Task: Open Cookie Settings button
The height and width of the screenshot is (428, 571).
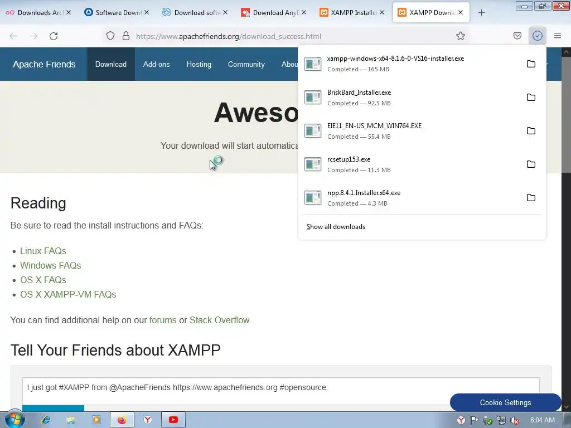Action: [505, 402]
